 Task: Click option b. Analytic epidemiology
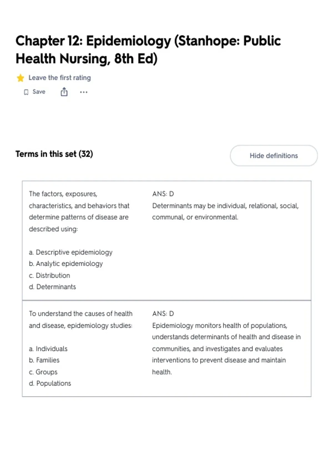coord(66,263)
